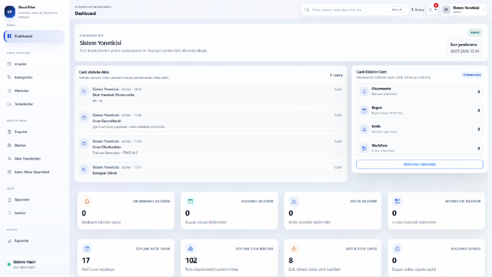The height and width of the screenshot is (277, 492).
Task: Click the 1 Online label in activity panel
Action: (x=336, y=75)
